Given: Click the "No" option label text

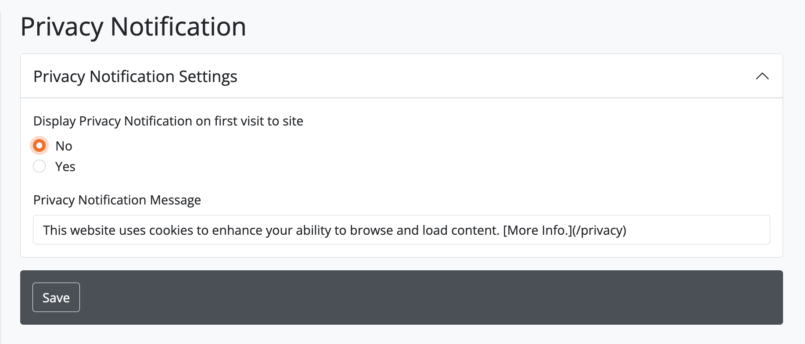Looking at the screenshot, I should (x=64, y=146).
